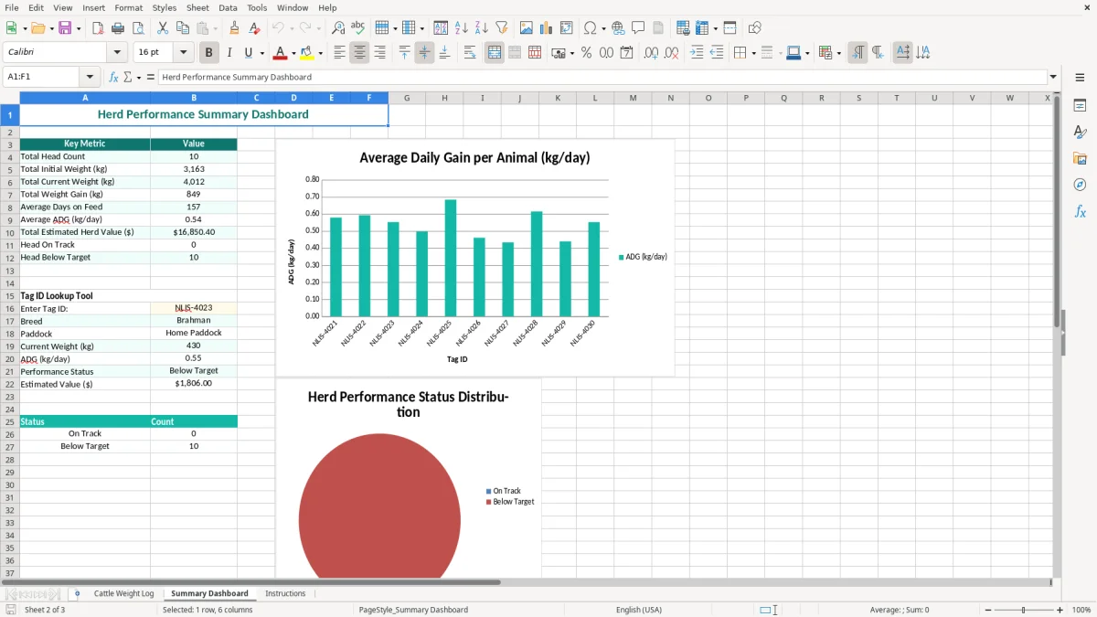Click the Insert Image icon

pos(527,28)
